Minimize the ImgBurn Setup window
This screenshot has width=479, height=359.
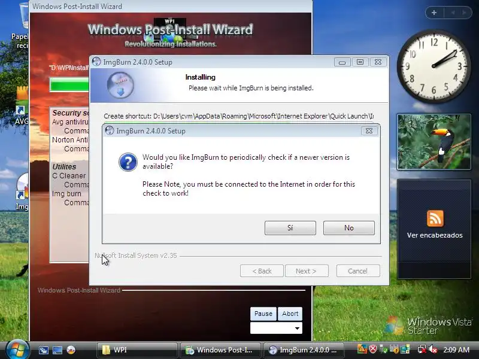click(342, 62)
